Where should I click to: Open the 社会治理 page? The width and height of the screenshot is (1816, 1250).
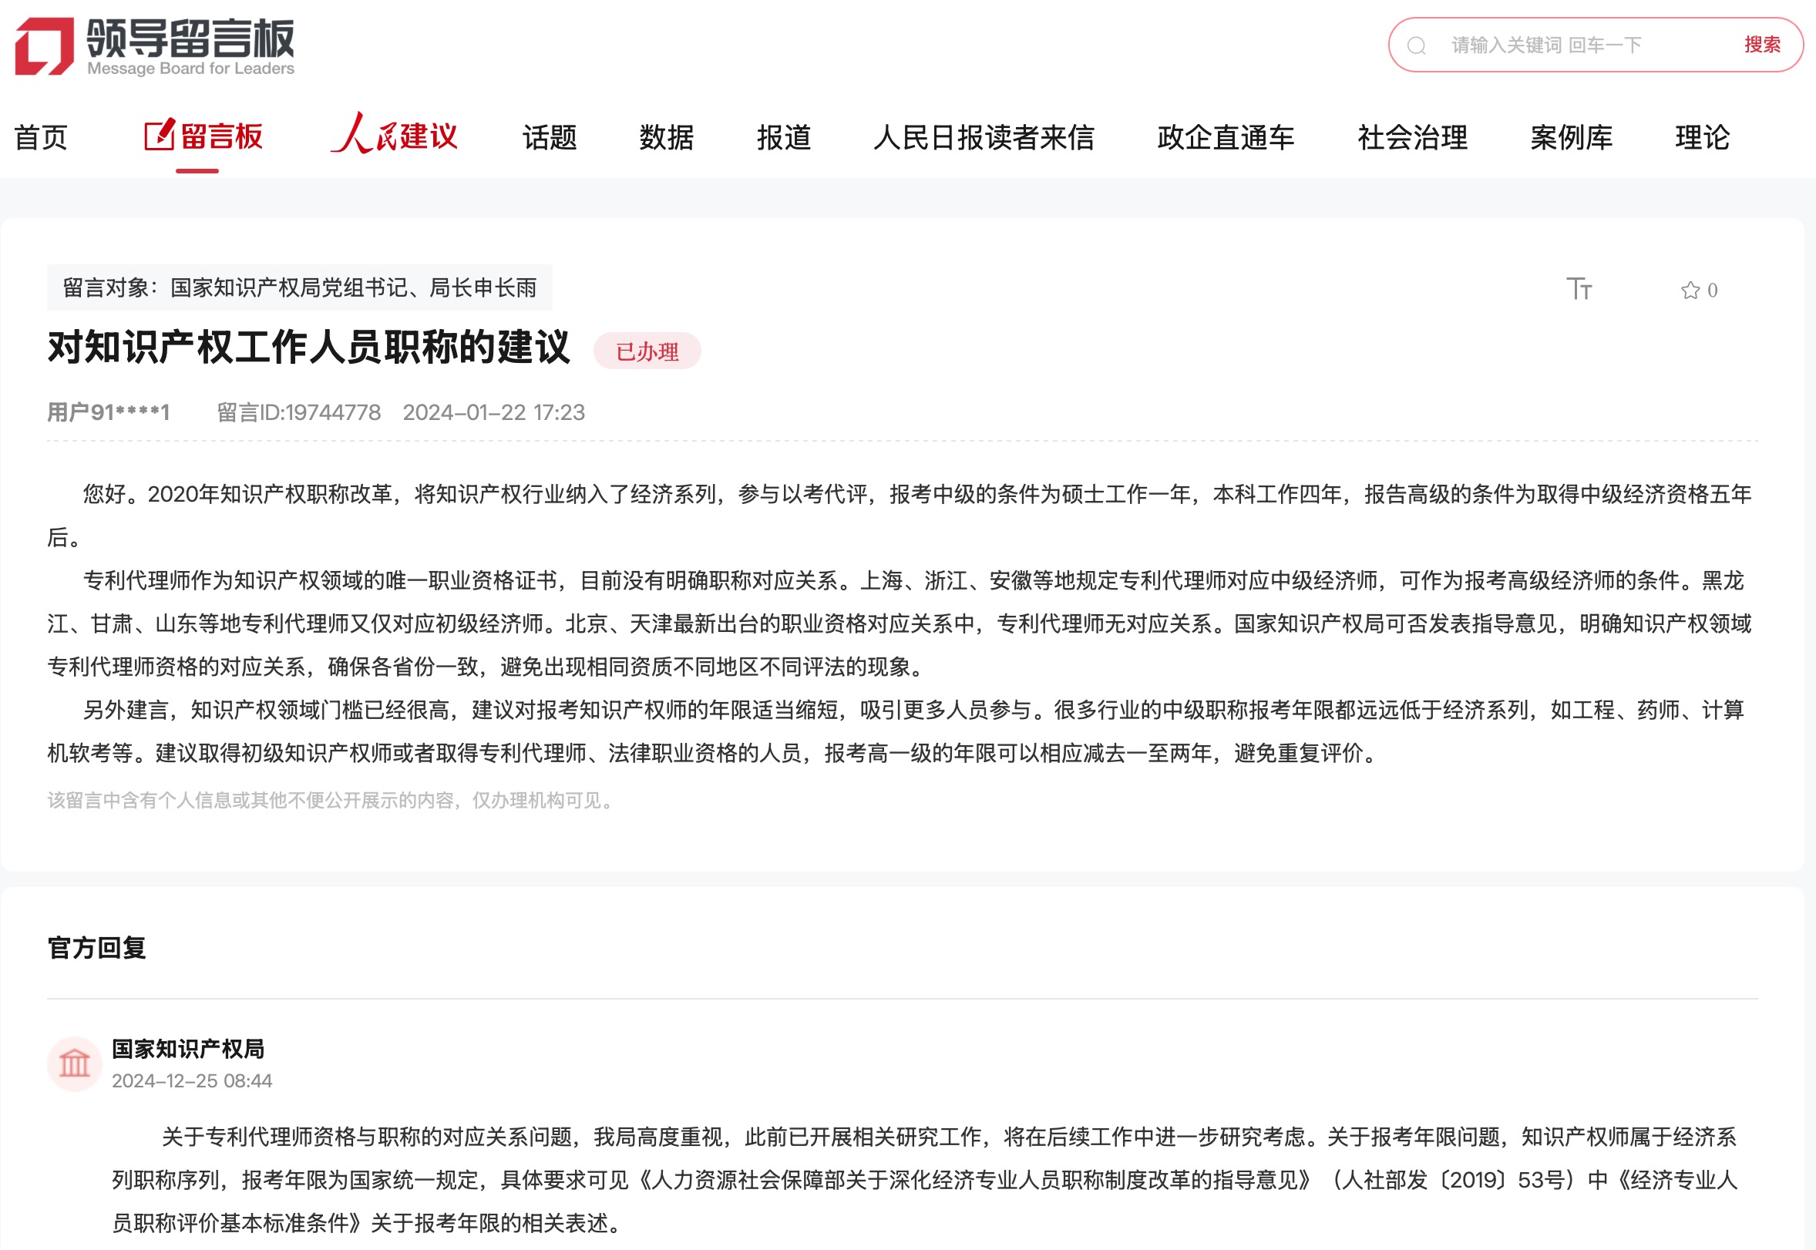click(x=1412, y=137)
